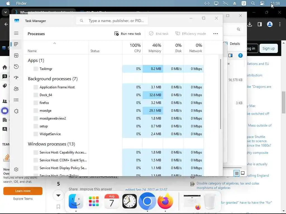This screenshot has width=286, height=214.
Task: Open Spotlight search in menu bar
Action: point(253,3)
